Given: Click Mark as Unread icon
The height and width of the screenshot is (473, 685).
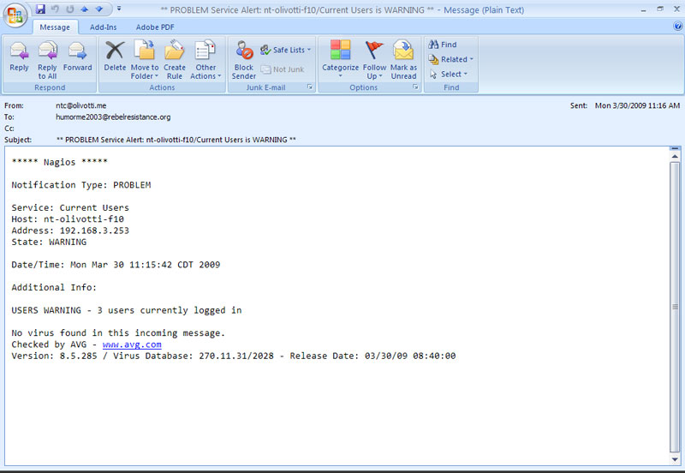Looking at the screenshot, I should point(403,60).
